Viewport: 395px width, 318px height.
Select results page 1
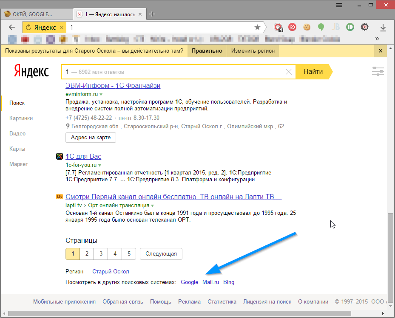(73, 253)
